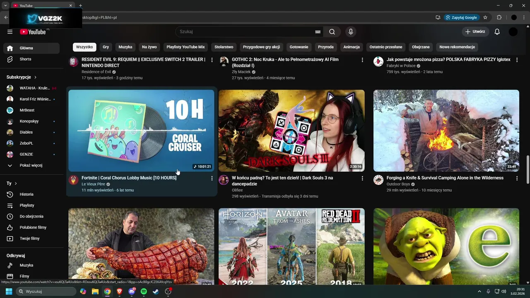
Task: Expand the Subskrypcje section chevron
Action: (35, 77)
